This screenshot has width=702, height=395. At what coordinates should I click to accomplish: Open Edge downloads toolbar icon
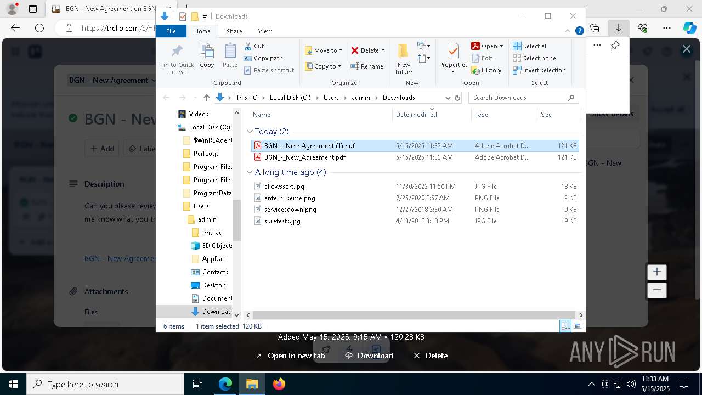pyautogui.click(x=618, y=28)
